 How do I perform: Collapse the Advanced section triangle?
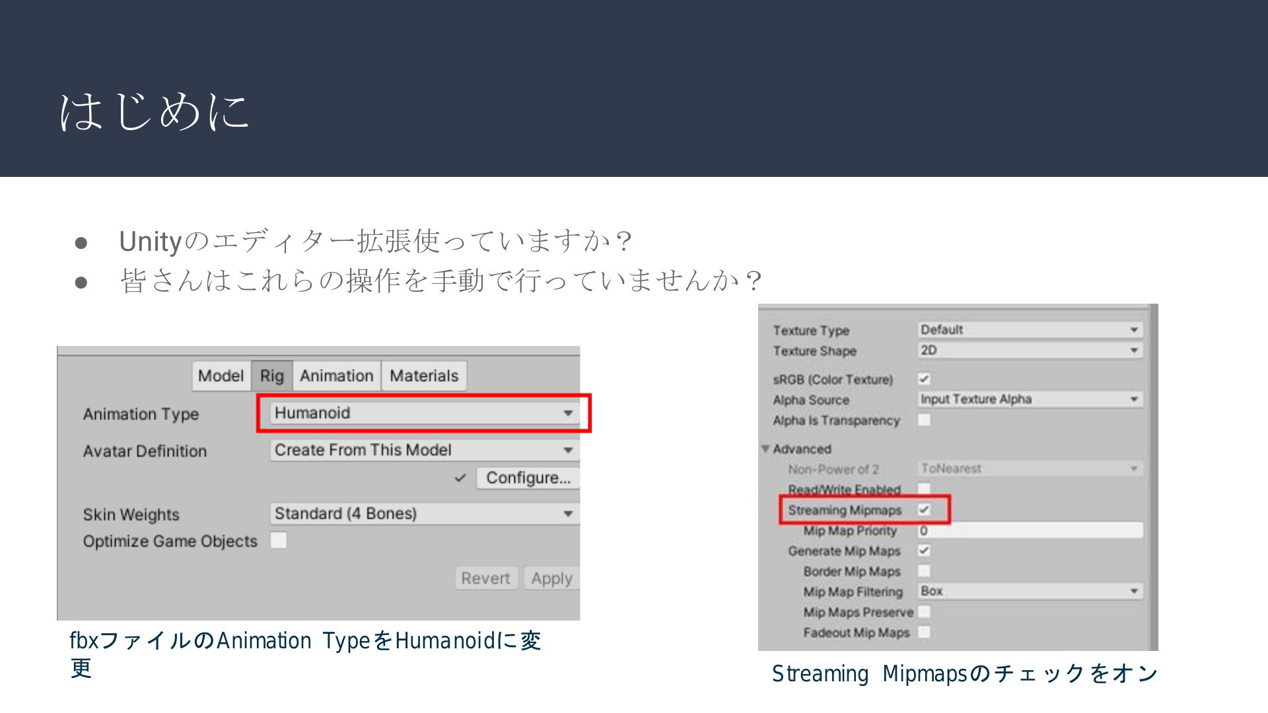765,449
